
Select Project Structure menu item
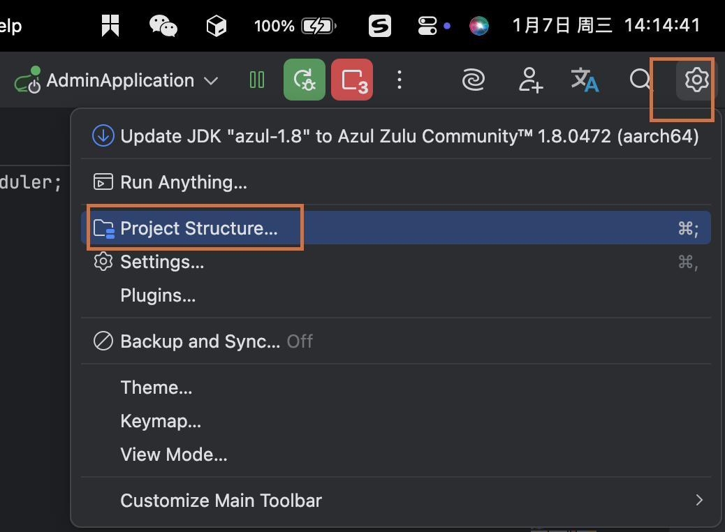pos(199,228)
